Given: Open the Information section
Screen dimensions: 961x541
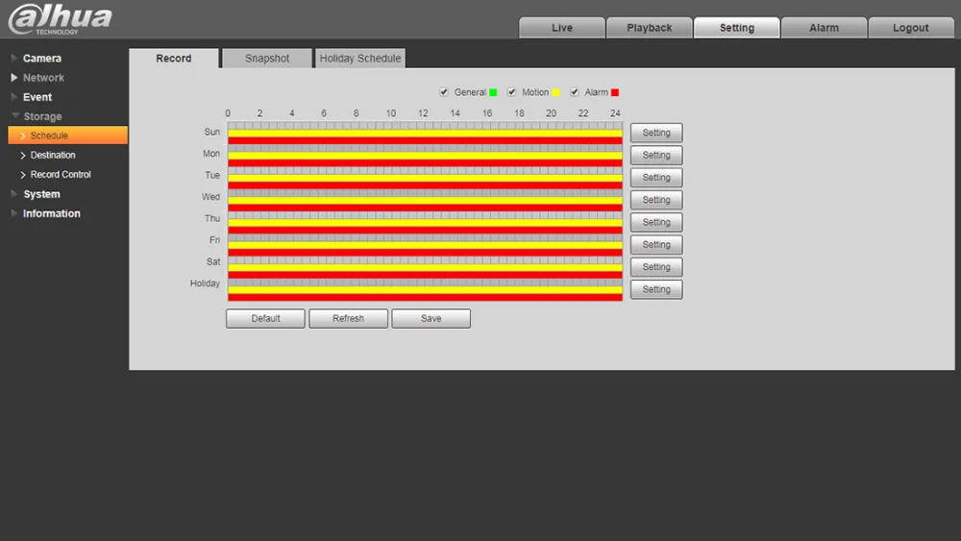Looking at the screenshot, I should (x=52, y=213).
